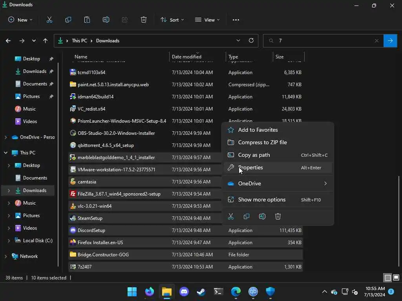Click the Copy icon in the top toolbar
Screen dimensions: 402x301
pos(68,20)
